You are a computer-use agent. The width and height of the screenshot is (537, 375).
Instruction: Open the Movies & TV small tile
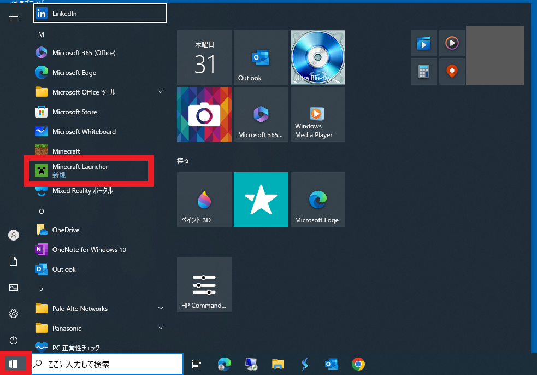pos(424,43)
